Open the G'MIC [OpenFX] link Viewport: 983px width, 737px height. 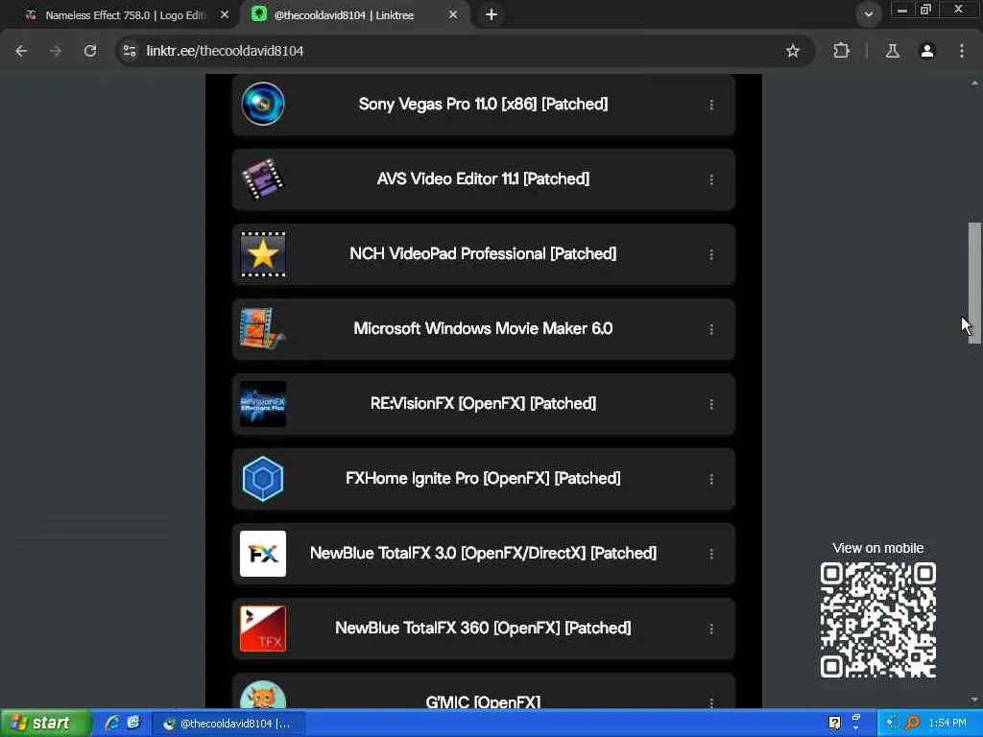[484, 691]
